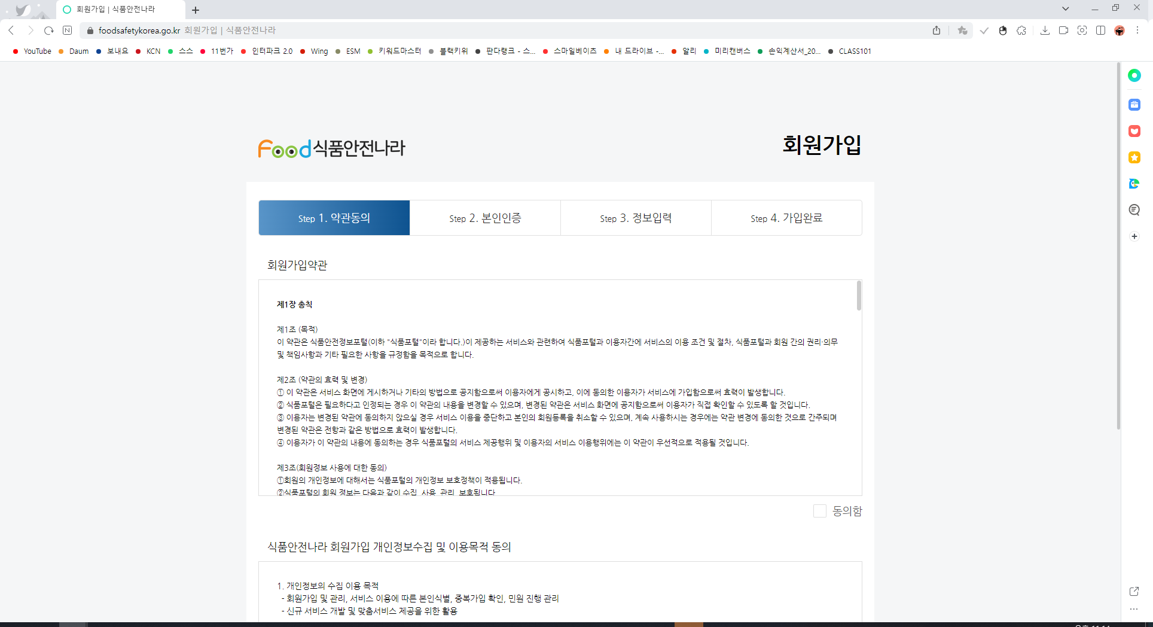The width and height of the screenshot is (1153, 627).
Task: Open the 인터파크 2.0 bookmark
Action: click(267, 51)
